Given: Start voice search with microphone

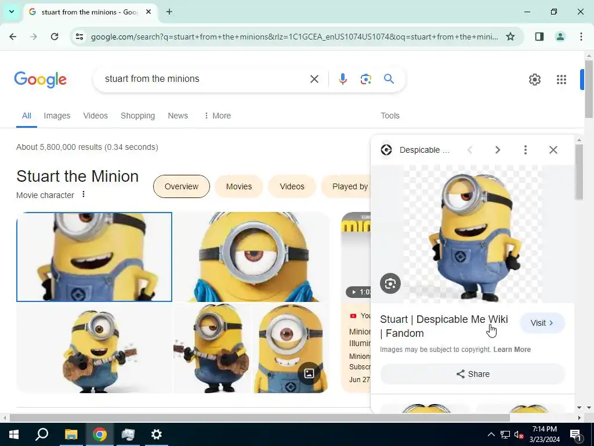Looking at the screenshot, I should 342,79.
